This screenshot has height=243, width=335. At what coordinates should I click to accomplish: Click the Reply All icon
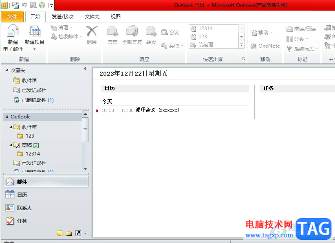click(x=132, y=32)
